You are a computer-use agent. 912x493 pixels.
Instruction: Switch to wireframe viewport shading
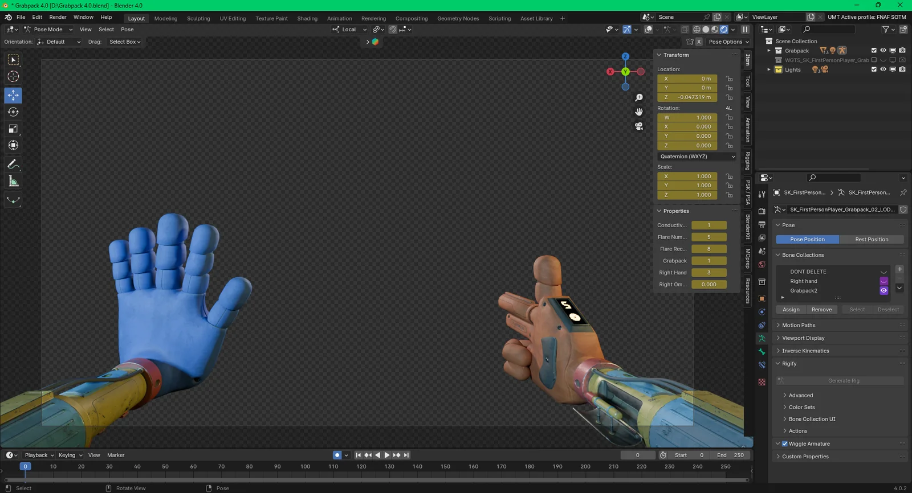(697, 30)
